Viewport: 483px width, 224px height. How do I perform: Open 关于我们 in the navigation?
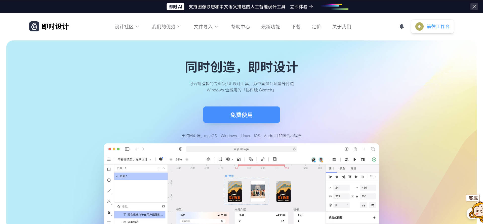tap(342, 26)
